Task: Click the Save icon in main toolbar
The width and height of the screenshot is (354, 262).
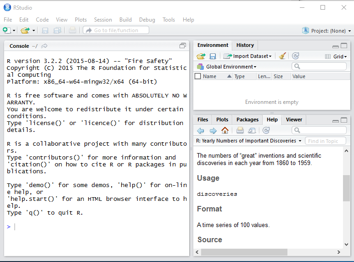Action: click(x=45, y=30)
